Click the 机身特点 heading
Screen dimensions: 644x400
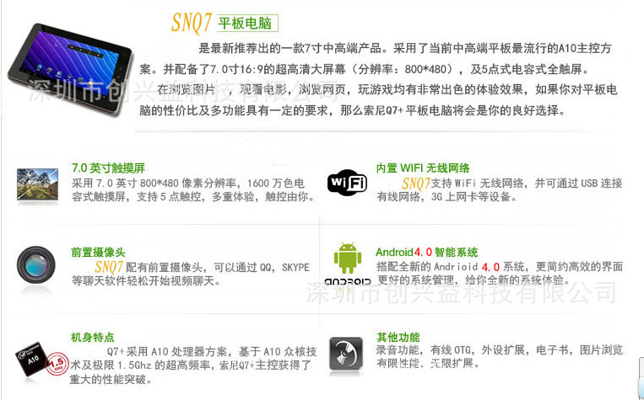point(92,338)
